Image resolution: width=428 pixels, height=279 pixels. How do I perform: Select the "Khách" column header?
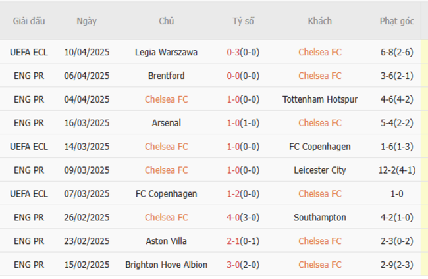pos(320,21)
